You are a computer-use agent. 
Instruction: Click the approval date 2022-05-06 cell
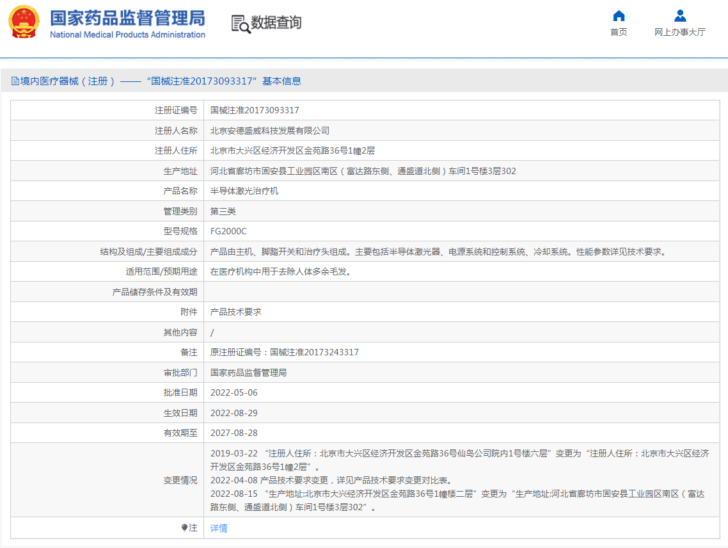(235, 392)
